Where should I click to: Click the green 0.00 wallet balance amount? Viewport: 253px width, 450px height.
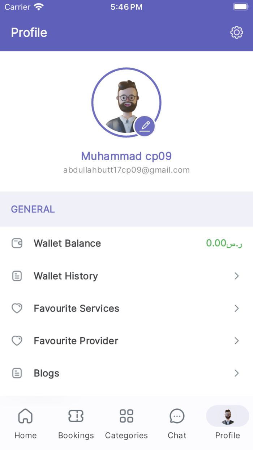[x=224, y=243]
